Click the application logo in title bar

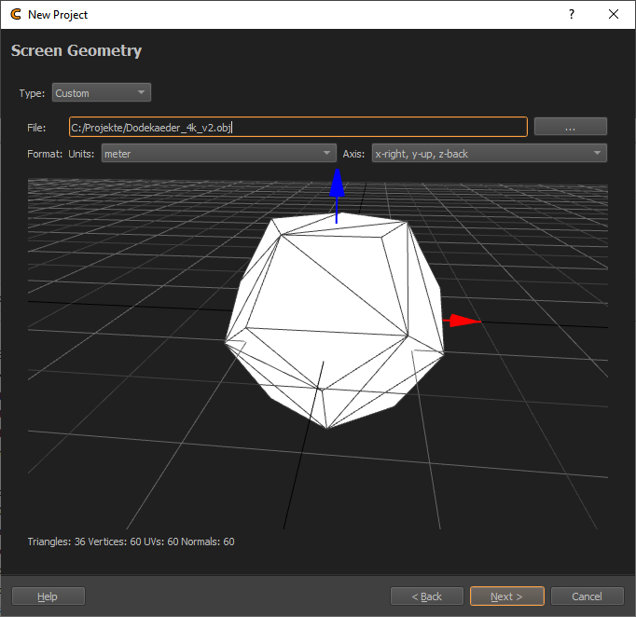(15, 15)
